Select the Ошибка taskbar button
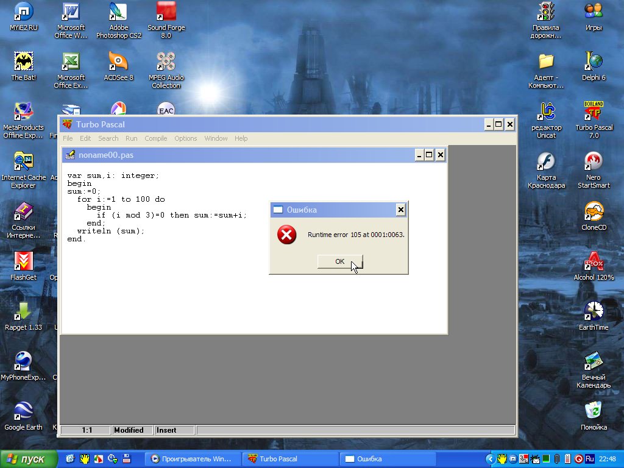The width and height of the screenshot is (624, 468). click(387, 459)
